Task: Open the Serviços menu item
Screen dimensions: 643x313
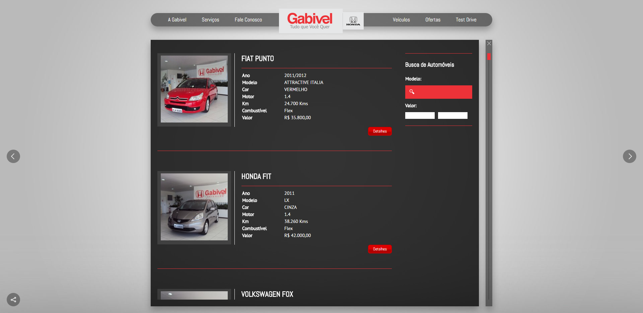Action: tap(210, 20)
